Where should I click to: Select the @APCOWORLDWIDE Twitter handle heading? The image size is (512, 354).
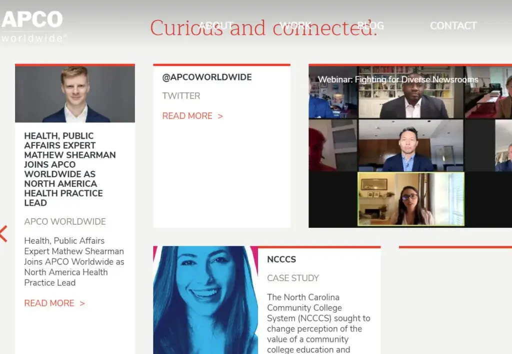click(207, 77)
